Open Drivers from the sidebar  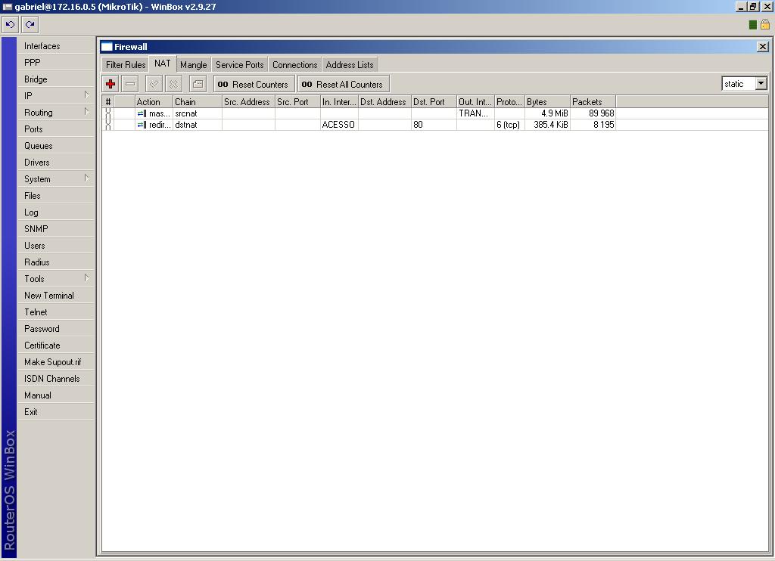[56, 162]
